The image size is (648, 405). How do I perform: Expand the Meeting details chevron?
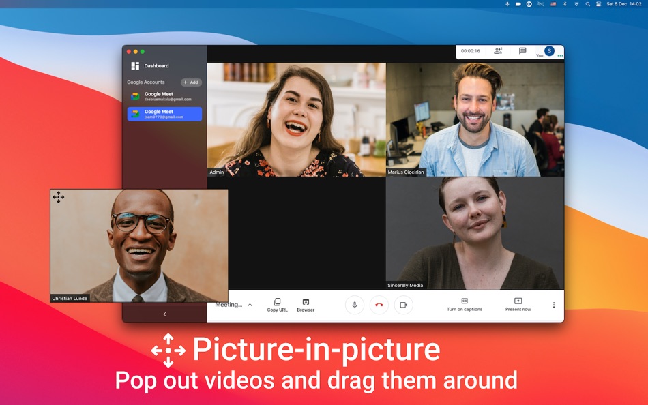point(250,305)
